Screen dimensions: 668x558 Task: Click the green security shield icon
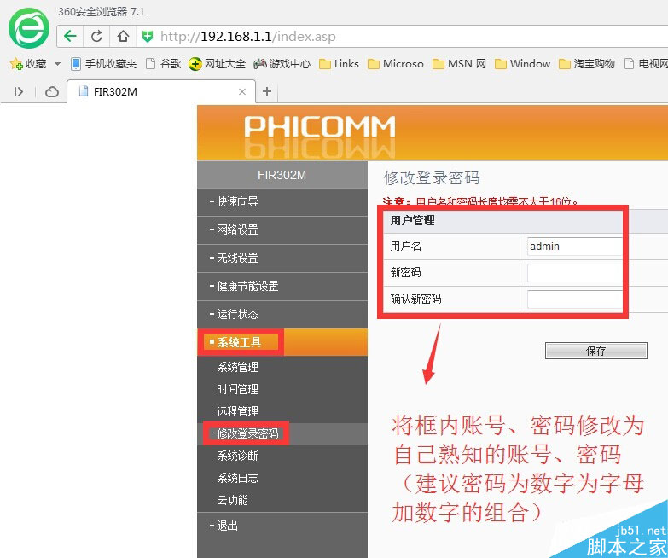click(x=148, y=36)
